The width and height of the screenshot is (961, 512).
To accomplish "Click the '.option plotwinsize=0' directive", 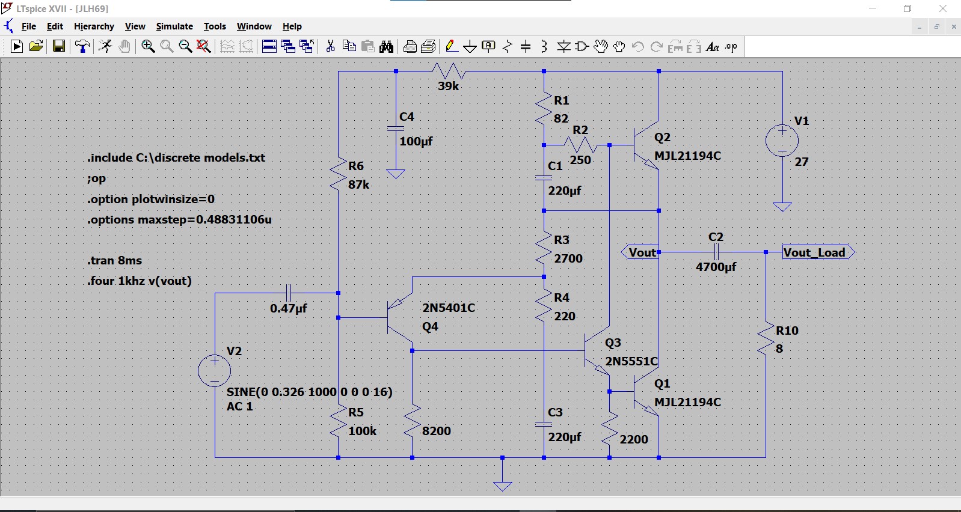I will click(151, 199).
